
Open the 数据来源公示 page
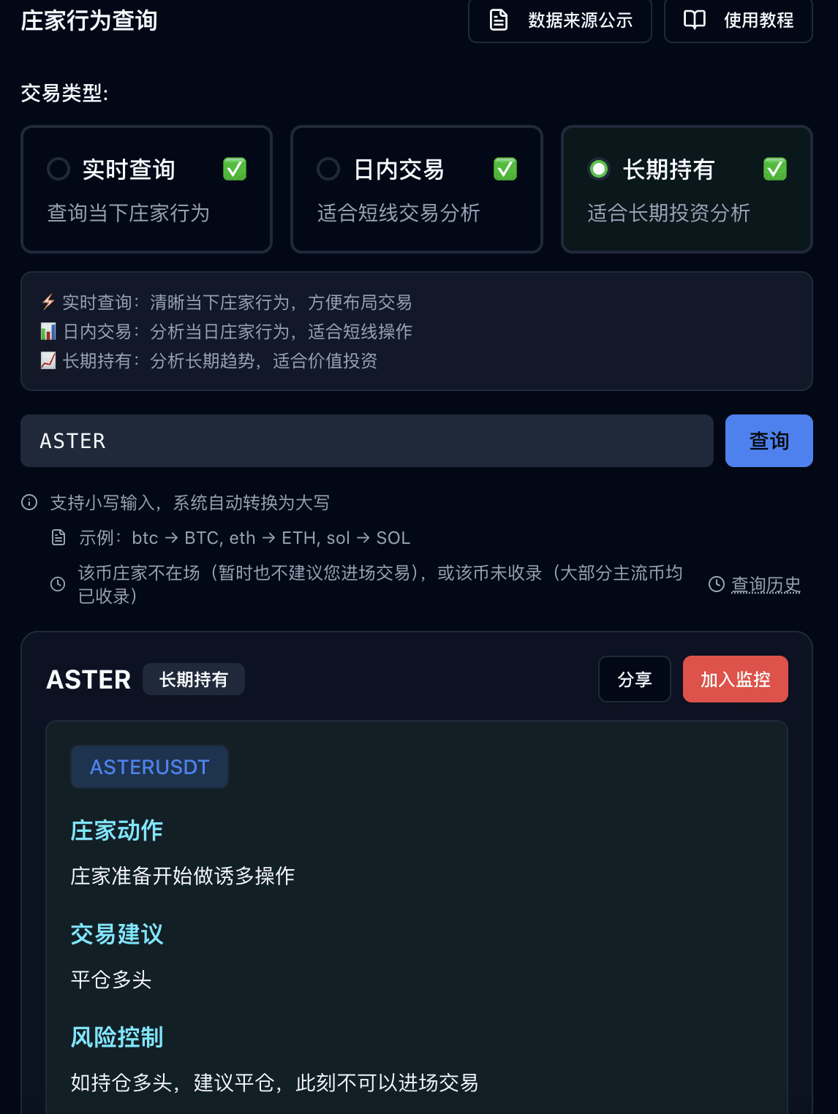[x=560, y=20]
